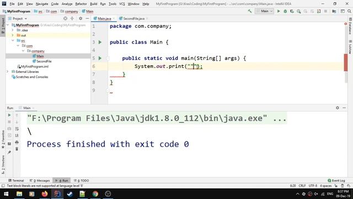Toggle soft-wrap in the Run console
This screenshot has height=199, width=353.
click(17, 129)
